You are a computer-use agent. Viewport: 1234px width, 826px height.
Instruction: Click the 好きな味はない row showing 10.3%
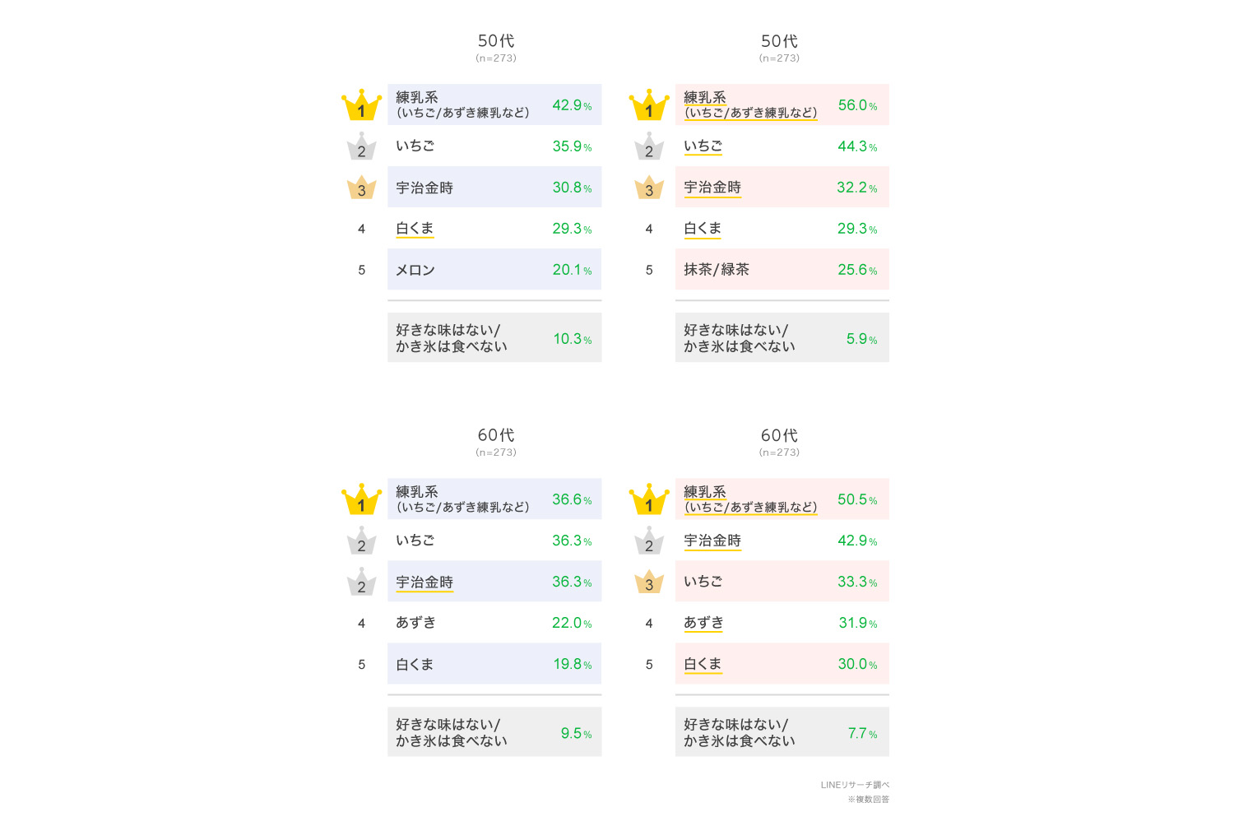pyautogui.click(x=494, y=337)
